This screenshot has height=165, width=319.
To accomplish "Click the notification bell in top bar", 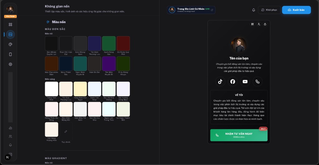I will click(254, 10).
